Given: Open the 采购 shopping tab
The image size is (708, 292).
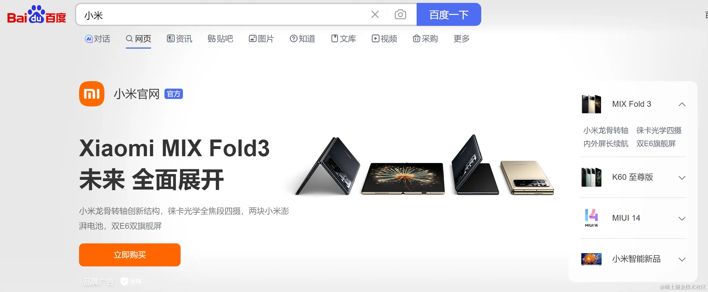Looking at the screenshot, I should 425,39.
